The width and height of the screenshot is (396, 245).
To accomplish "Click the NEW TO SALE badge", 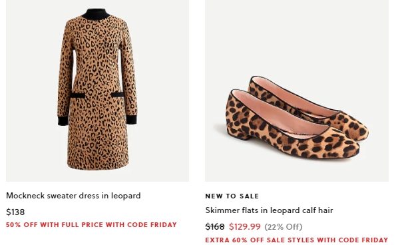I will pyautogui.click(x=232, y=196).
